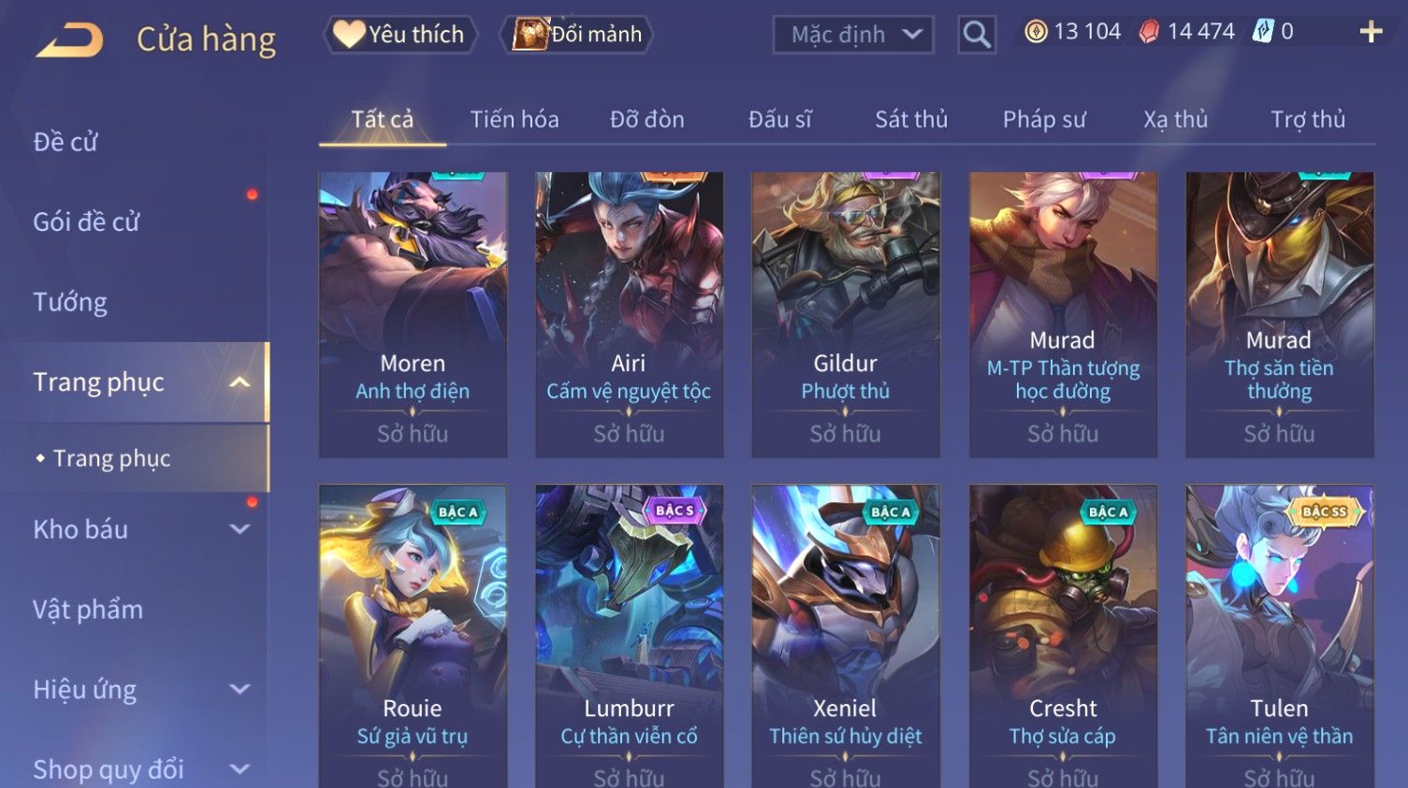Tap the gold coin currency icon
This screenshot has width=1408, height=788.
coord(1036,32)
